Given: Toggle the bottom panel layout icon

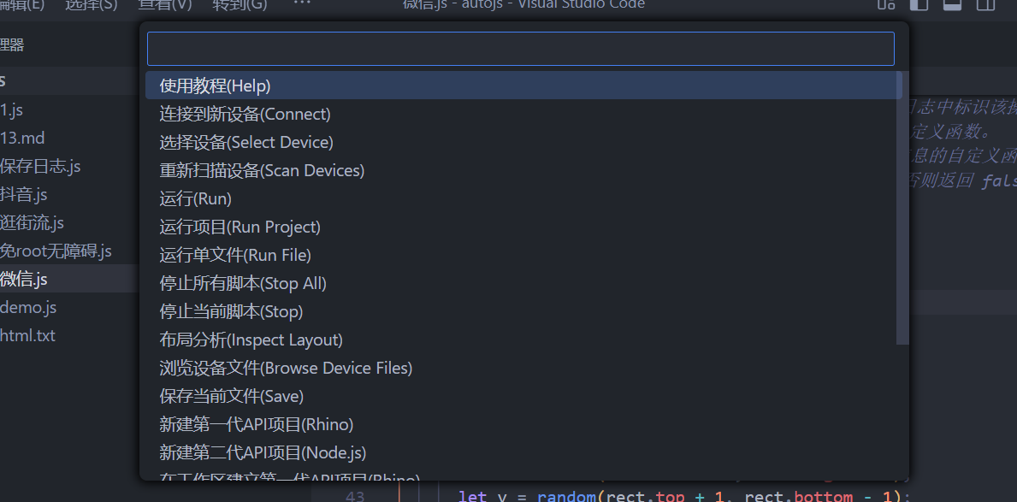Looking at the screenshot, I should pyautogui.click(x=952, y=4).
